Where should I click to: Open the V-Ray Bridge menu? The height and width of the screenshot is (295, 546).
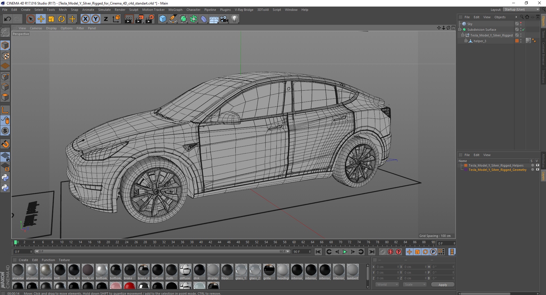pos(244,10)
